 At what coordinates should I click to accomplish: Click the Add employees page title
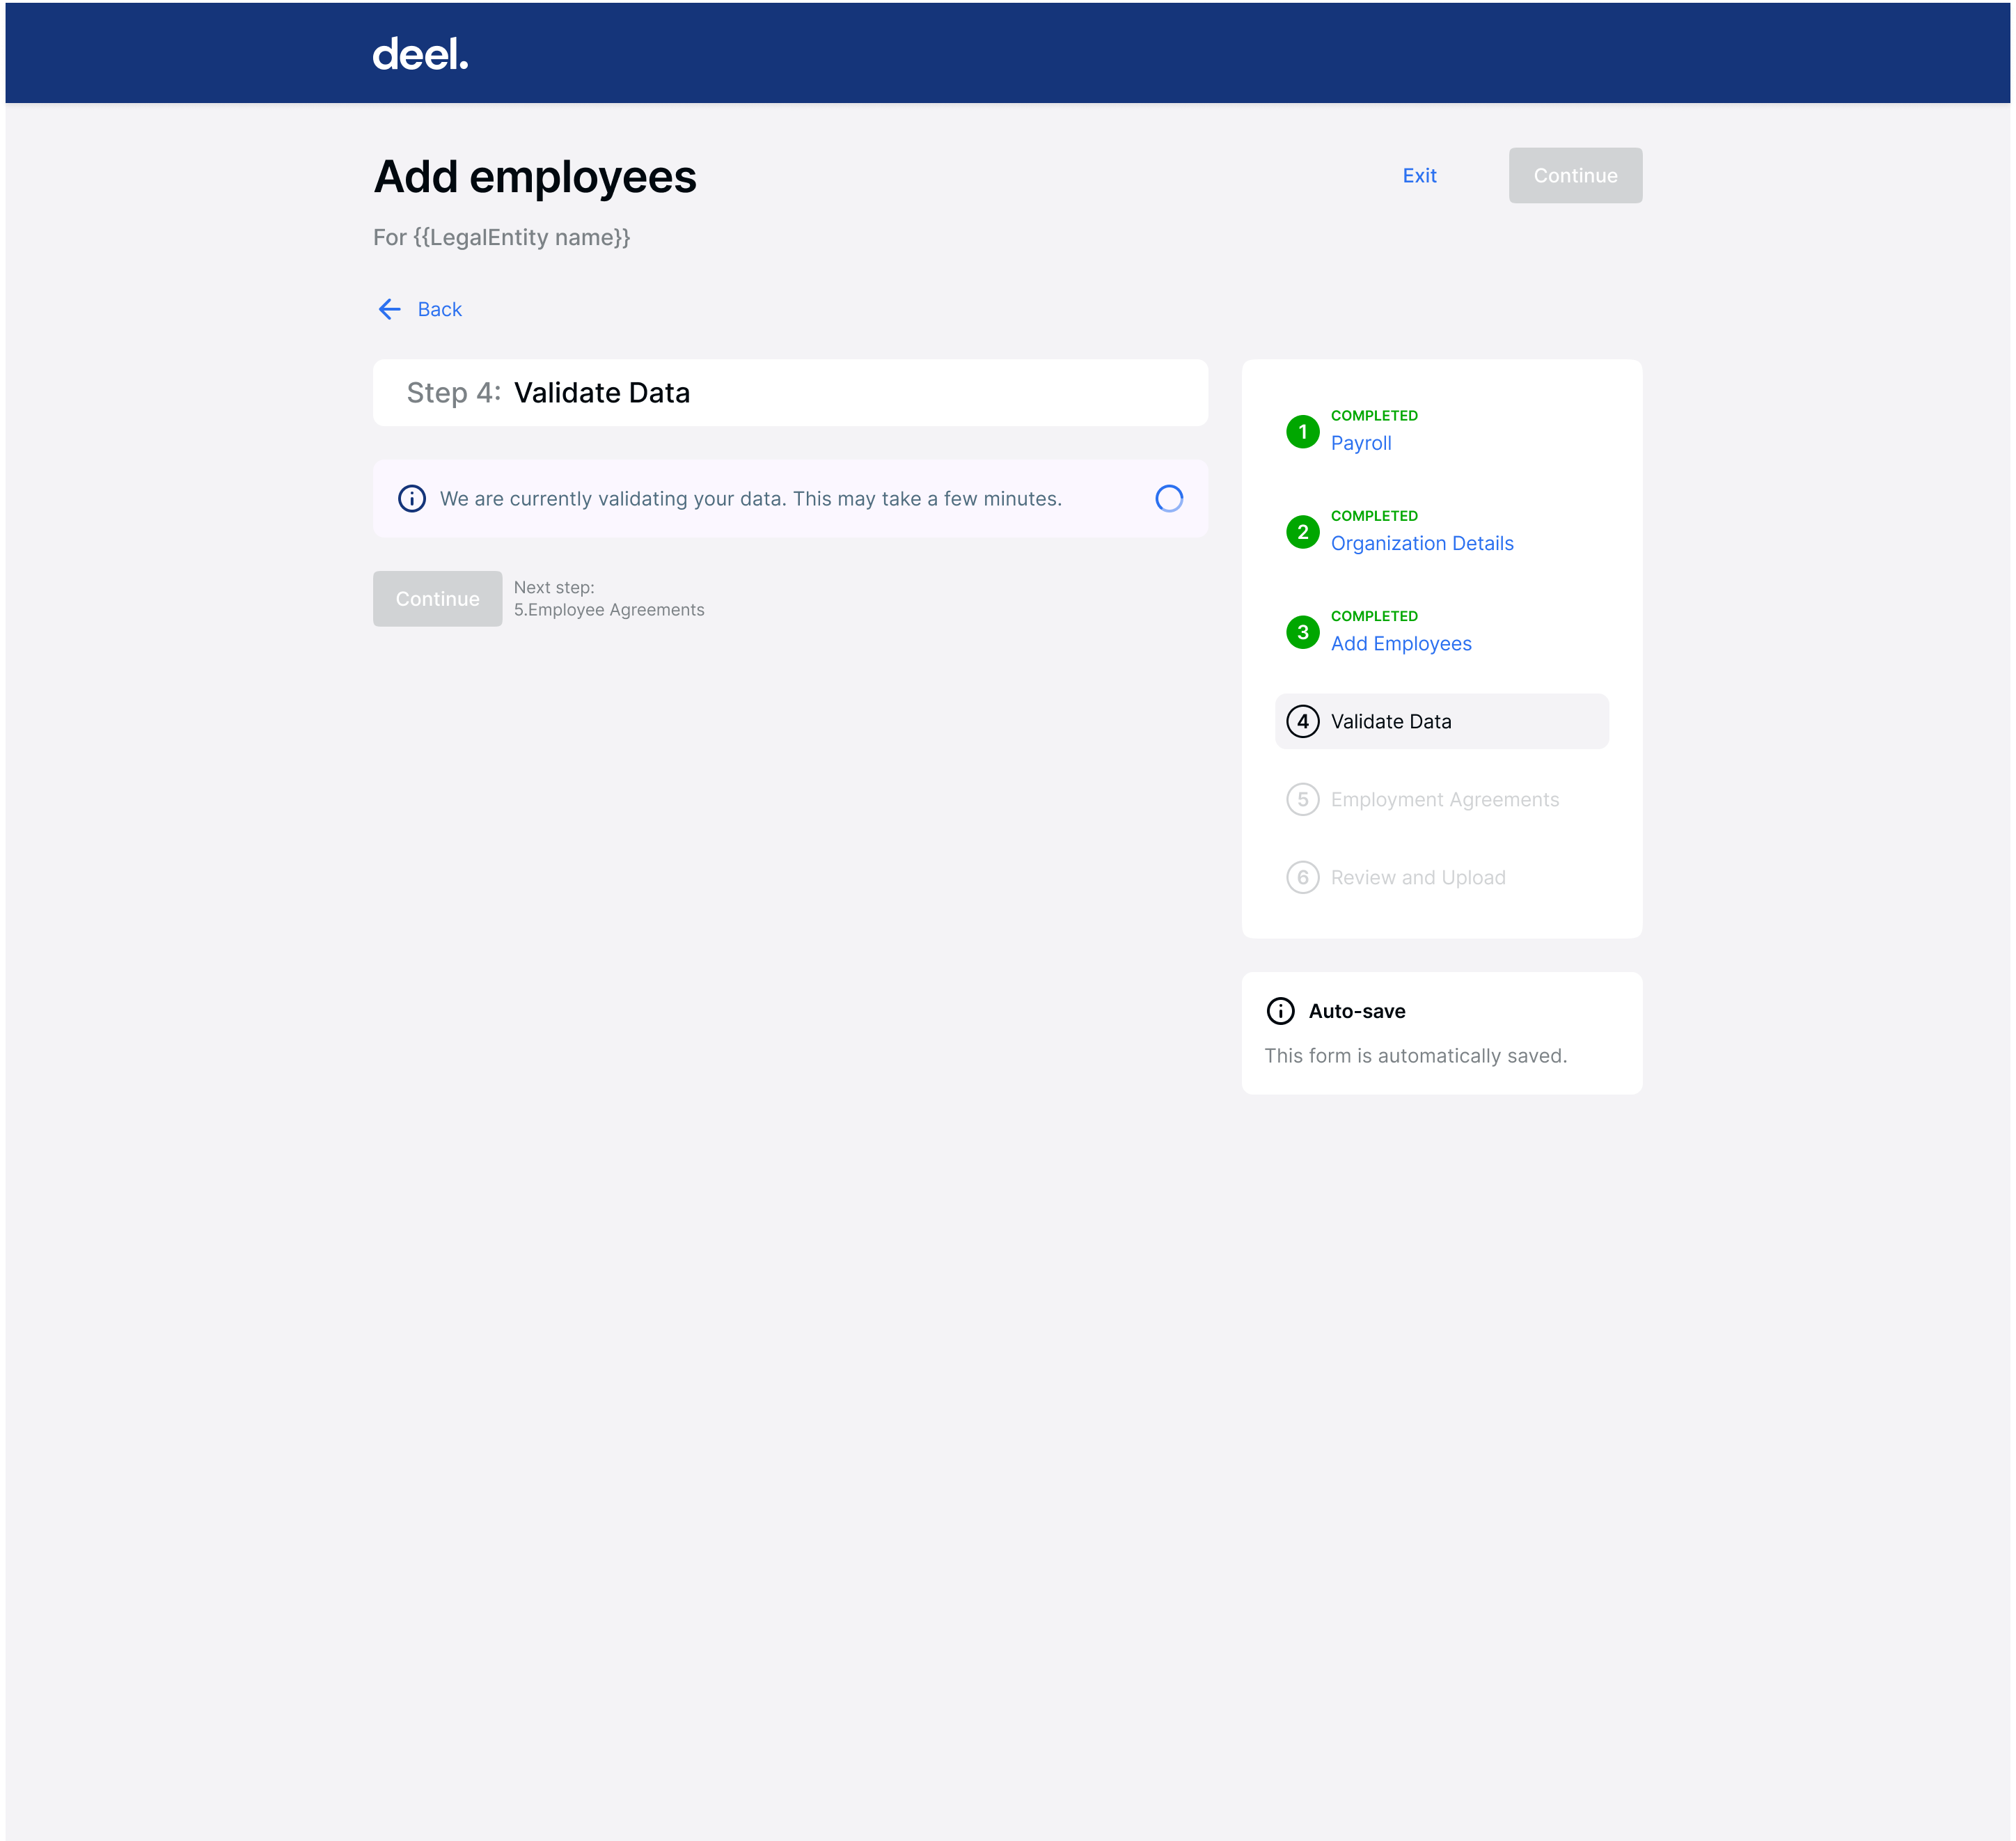click(x=535, y=177)
